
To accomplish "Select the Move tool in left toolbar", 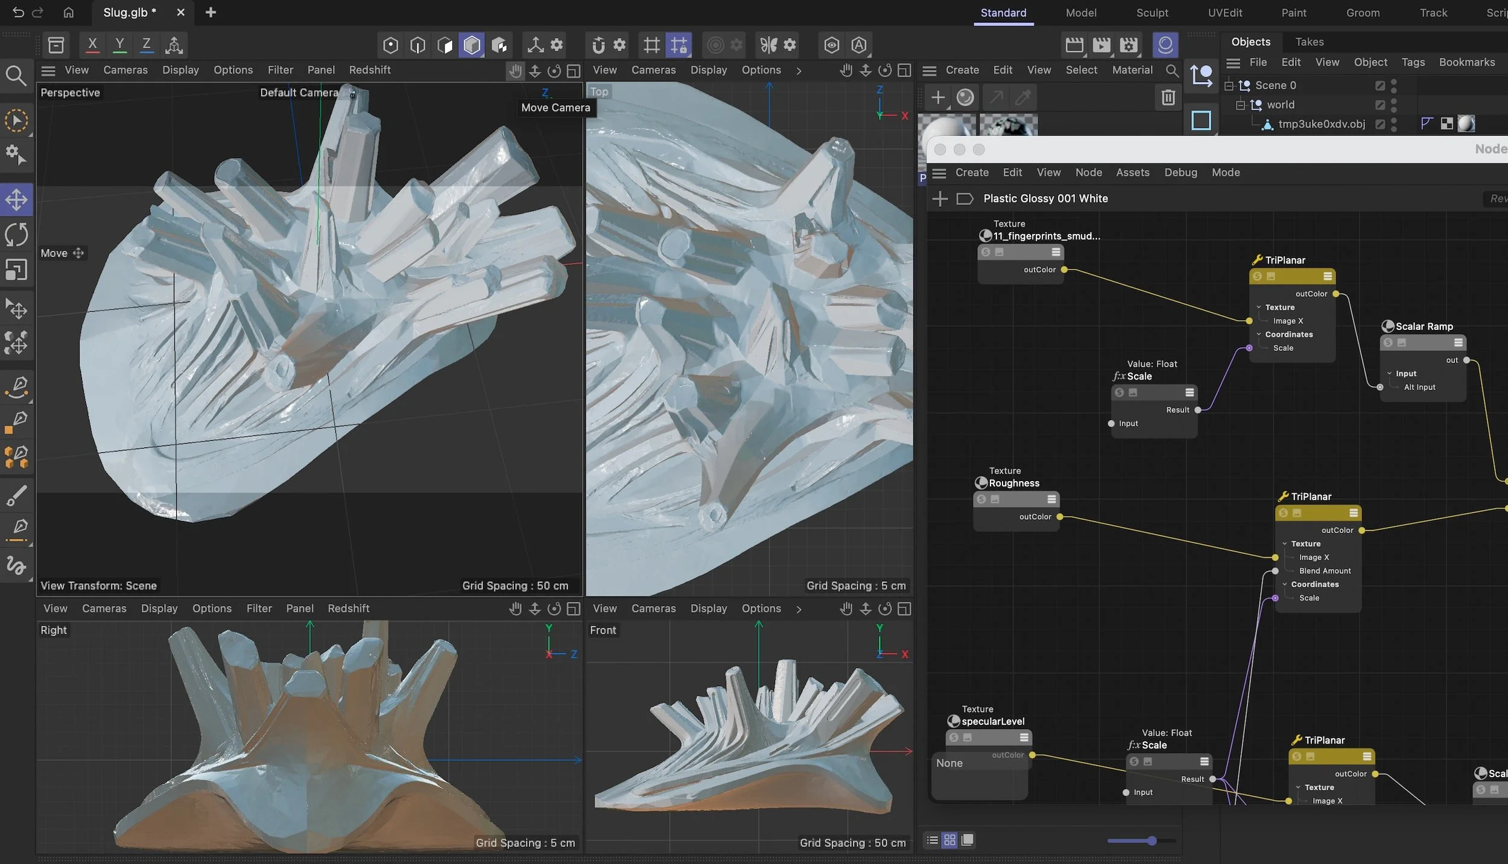I will click(x=16, y=200).
